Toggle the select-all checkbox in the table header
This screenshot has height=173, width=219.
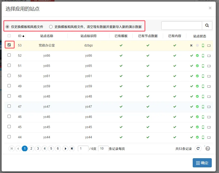point(9,35)
